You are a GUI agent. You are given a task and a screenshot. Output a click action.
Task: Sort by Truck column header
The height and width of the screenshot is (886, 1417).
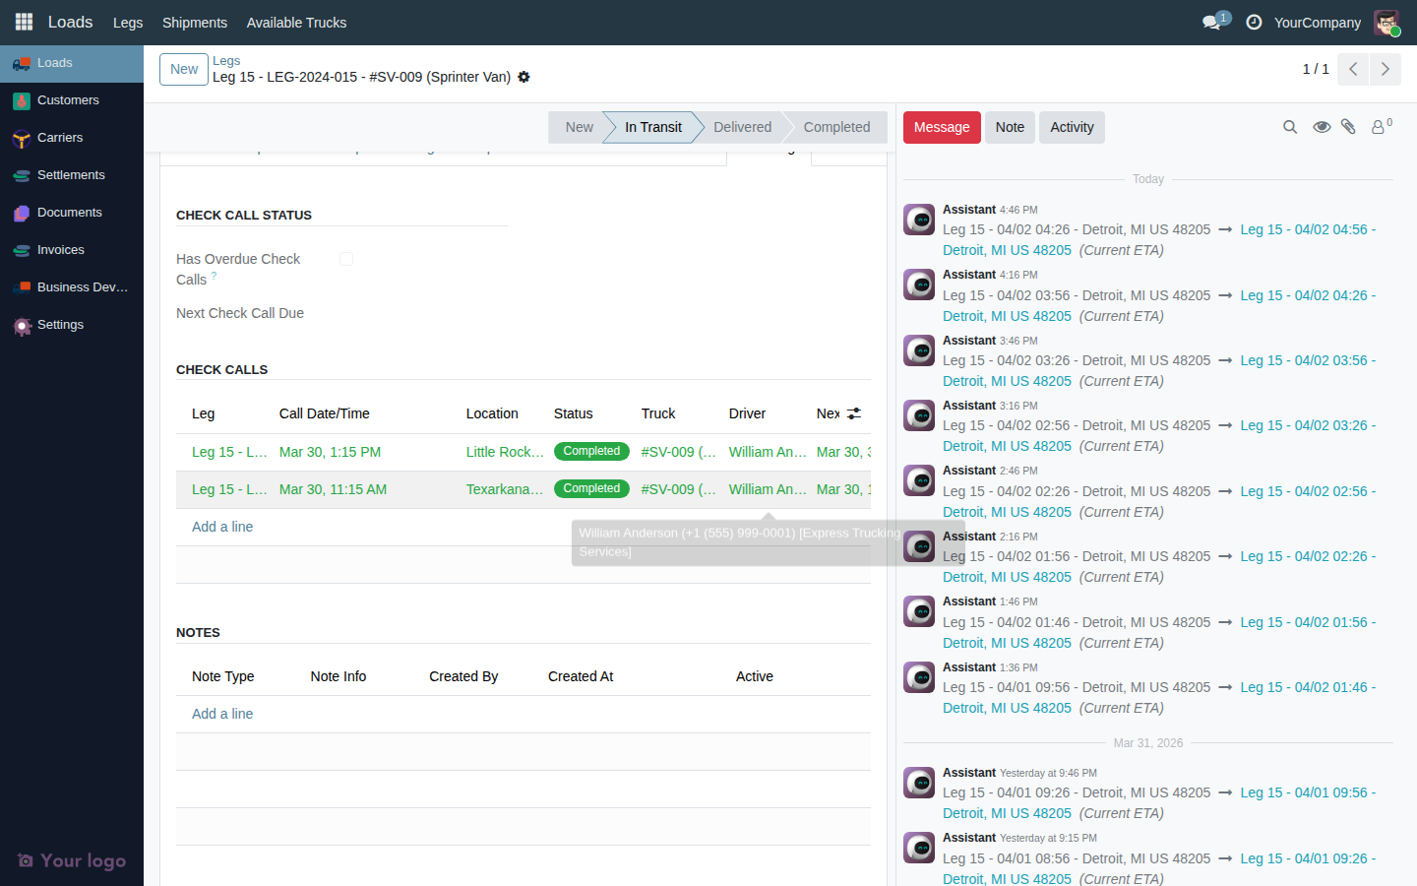pos(658,413)
